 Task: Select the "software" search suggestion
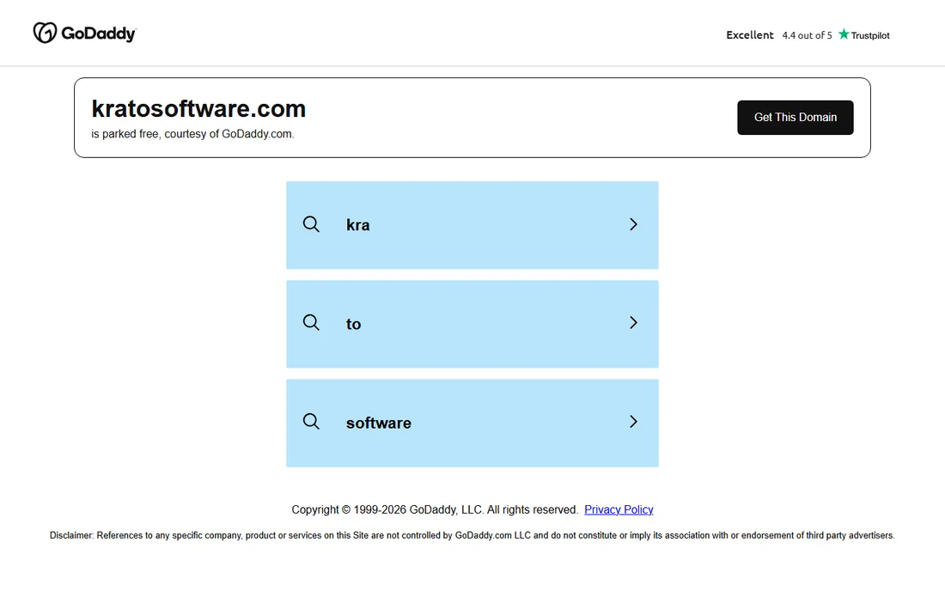(472, 423)
